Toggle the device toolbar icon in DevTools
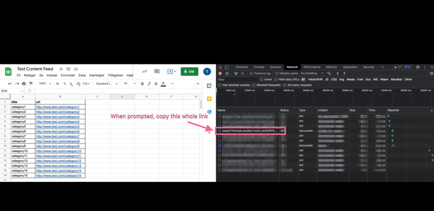 pyautogui.click(x=227, y=67)
